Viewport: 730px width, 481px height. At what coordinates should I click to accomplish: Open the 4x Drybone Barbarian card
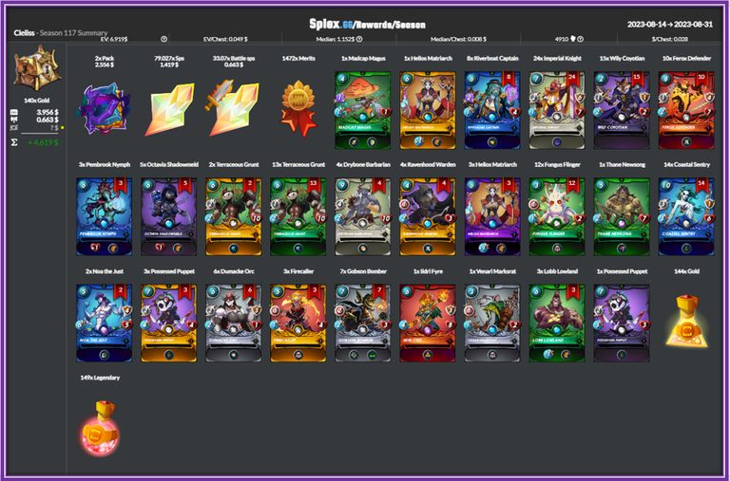pyautogui.click(x=363, y=216)
